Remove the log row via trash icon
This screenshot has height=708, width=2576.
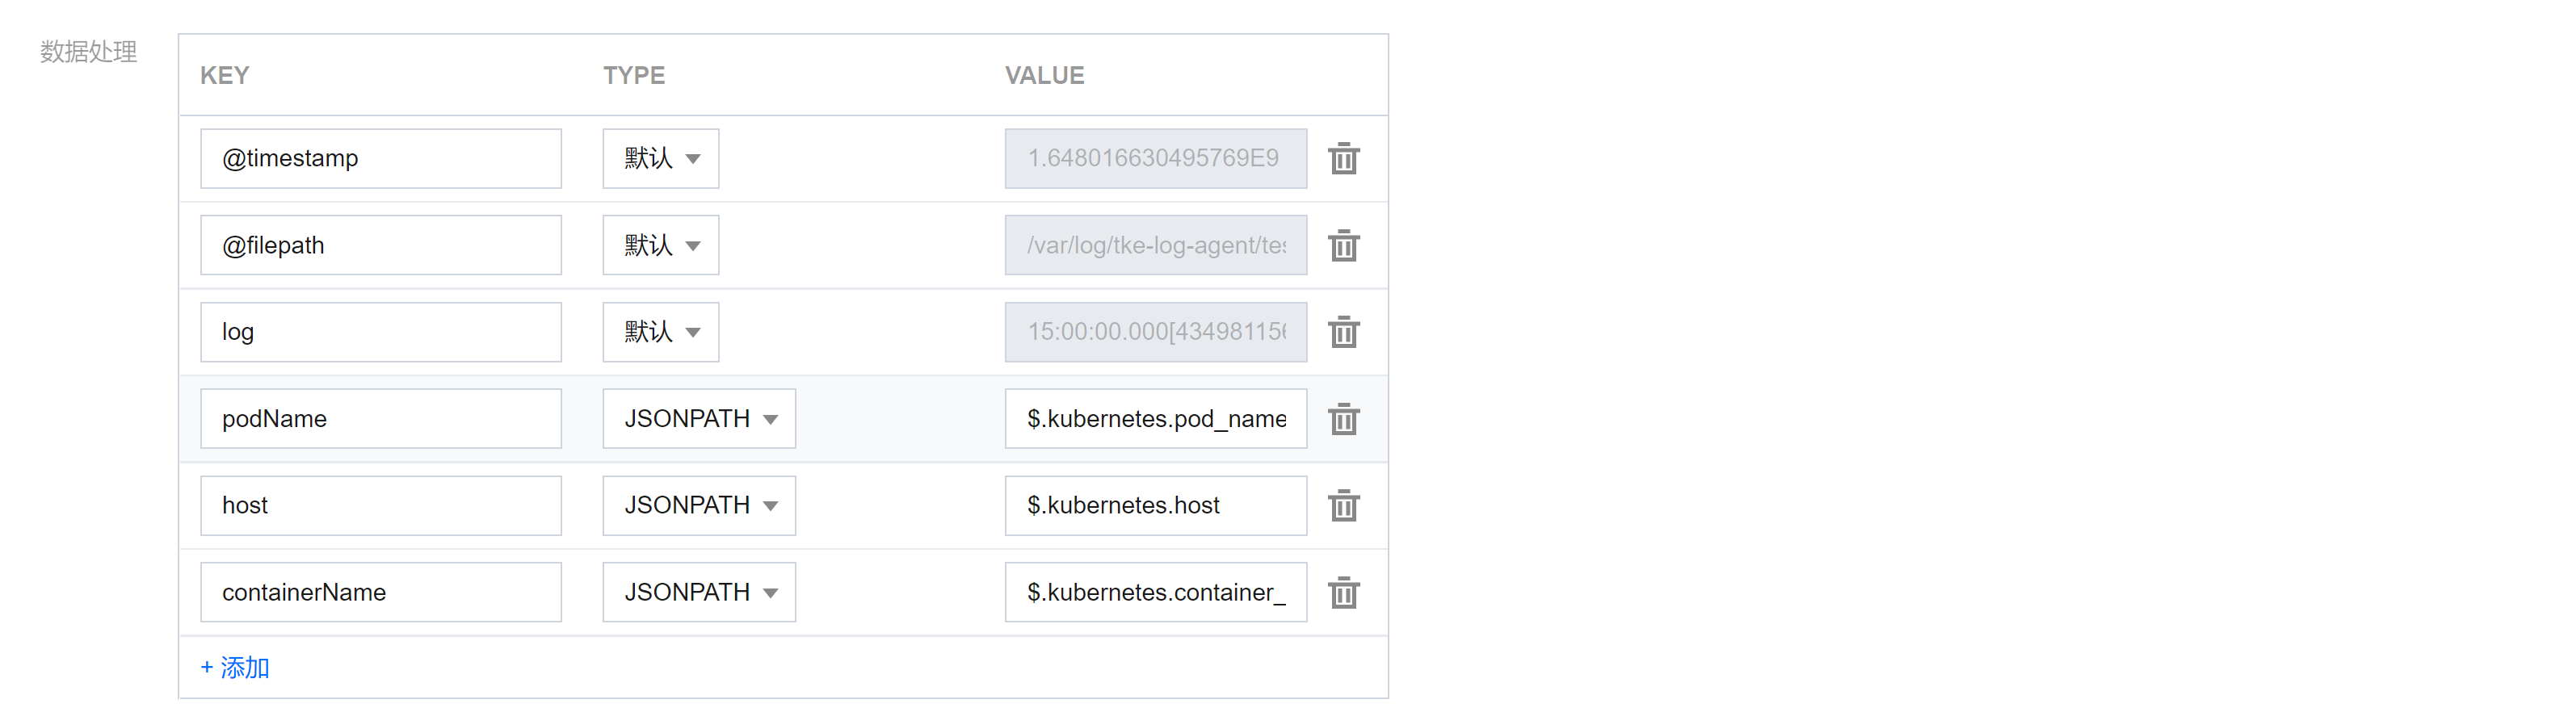click(x=1343, y=332)
